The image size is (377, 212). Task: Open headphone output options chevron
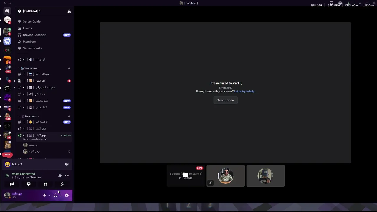tap(60, 195)
